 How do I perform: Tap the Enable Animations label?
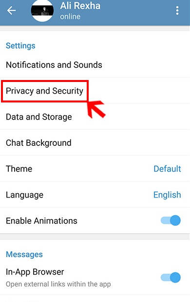click(x=41, y=221)
